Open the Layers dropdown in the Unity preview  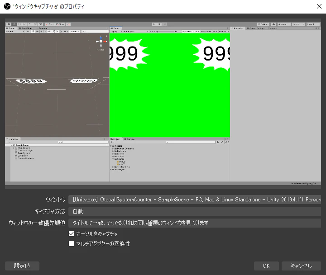(298, 24)
